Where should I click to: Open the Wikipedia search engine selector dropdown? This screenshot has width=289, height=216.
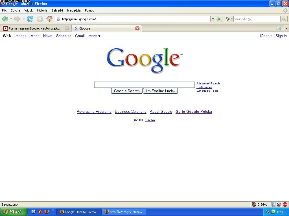coord(229,19)
